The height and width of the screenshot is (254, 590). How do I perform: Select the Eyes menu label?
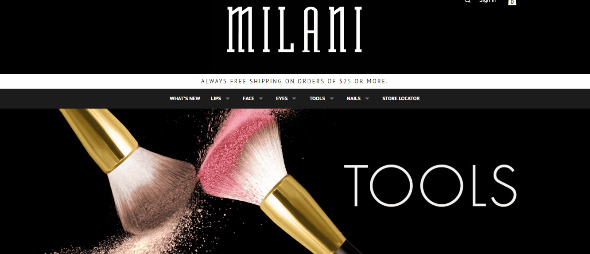[282, 98]
